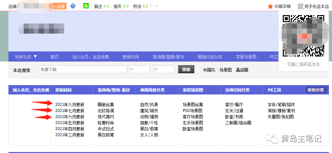Click the orange star favorite-shop icon
The width and height of the screenshot is (332, 153).
pos(270,6)
